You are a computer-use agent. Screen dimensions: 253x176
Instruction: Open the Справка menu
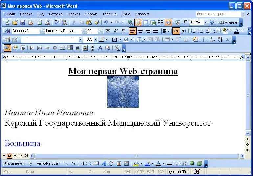tap(143, 14)
